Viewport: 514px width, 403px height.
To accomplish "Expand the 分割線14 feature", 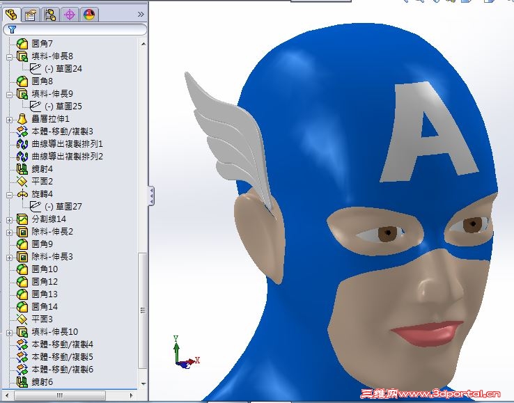I will tap(10, 220).
